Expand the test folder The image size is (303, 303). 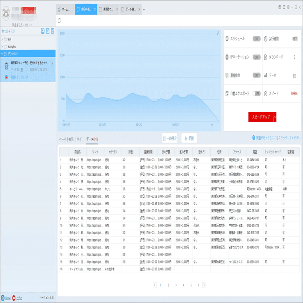[x=2, y=39]
